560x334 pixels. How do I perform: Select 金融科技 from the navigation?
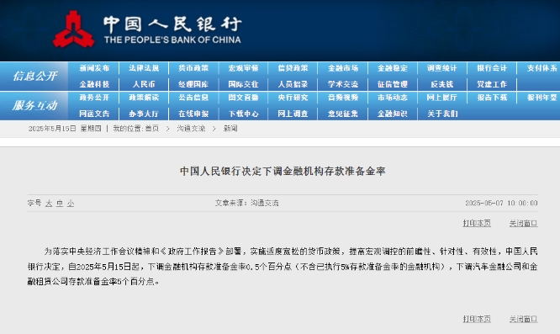click(94, 84)
